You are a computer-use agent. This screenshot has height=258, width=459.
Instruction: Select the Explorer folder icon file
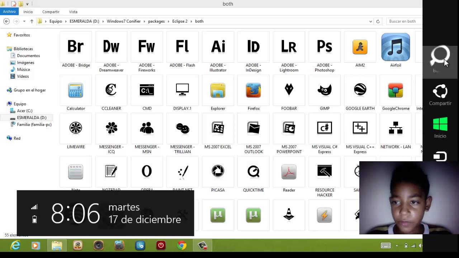pos(218,90)
